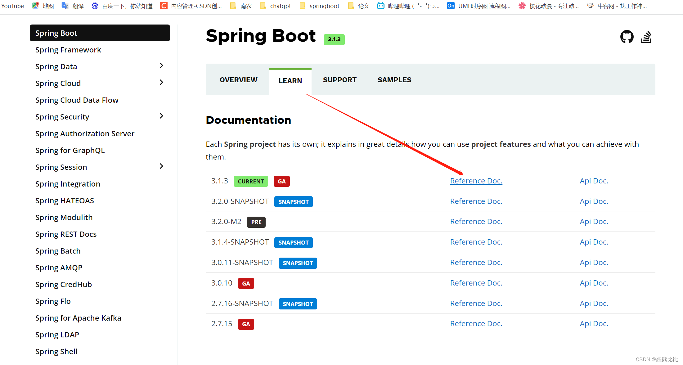Open Spring LDAP project
Image resolution: width=683 pixels, height=365 pixels.
click(57, 335)
